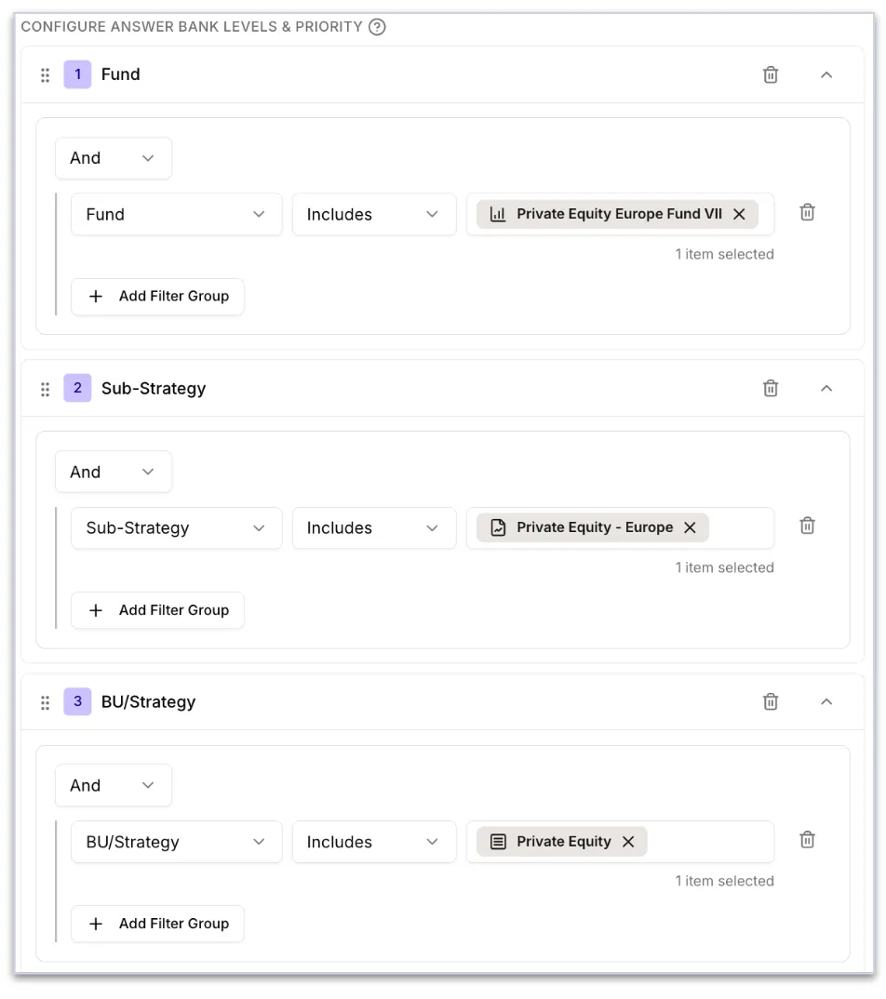Add a filter group under the Fund level
Screen dimensions: 886x999
pyautogui.click(x=157, y=297)
